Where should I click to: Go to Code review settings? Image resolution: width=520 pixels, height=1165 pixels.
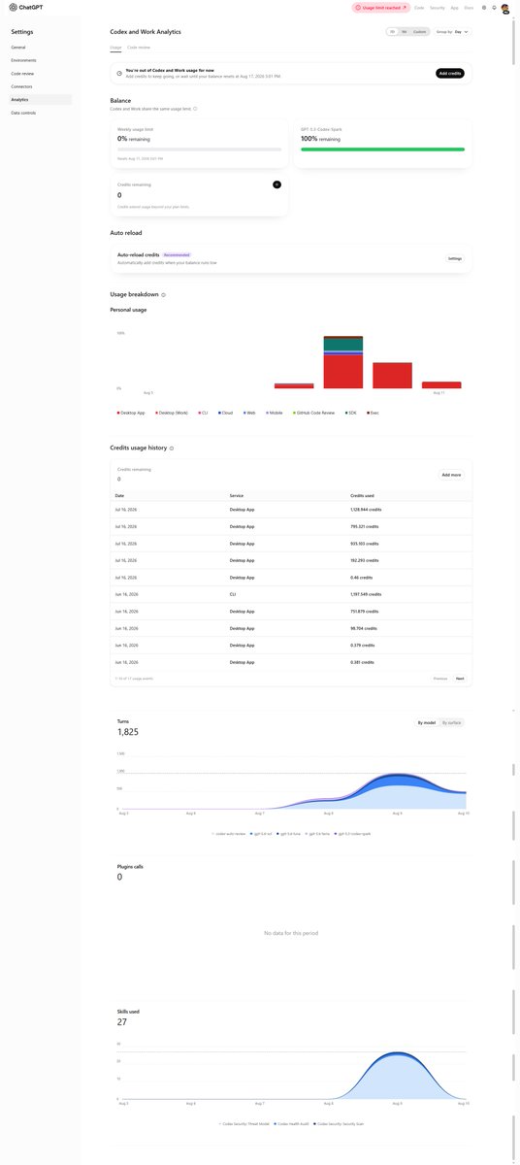(x=39, y=73)
